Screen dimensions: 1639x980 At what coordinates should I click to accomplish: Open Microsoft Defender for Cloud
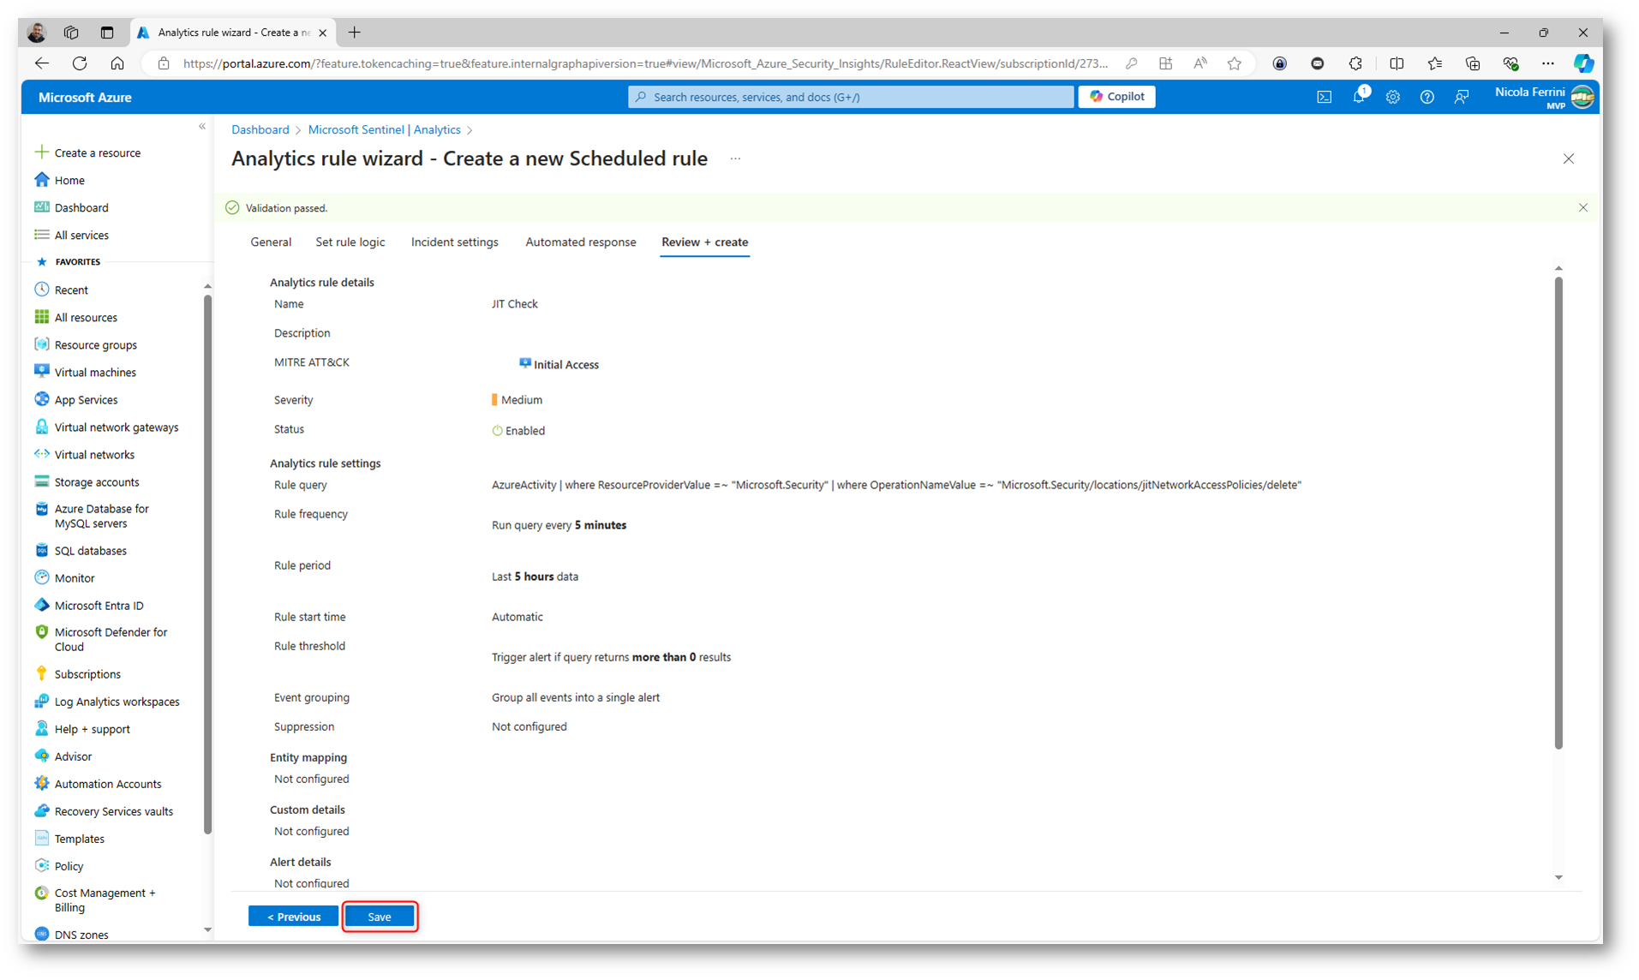111,640
